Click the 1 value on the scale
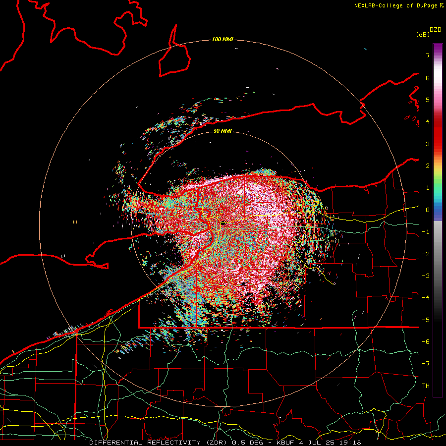This screenshot has width=446, height=446. [428, 188]
